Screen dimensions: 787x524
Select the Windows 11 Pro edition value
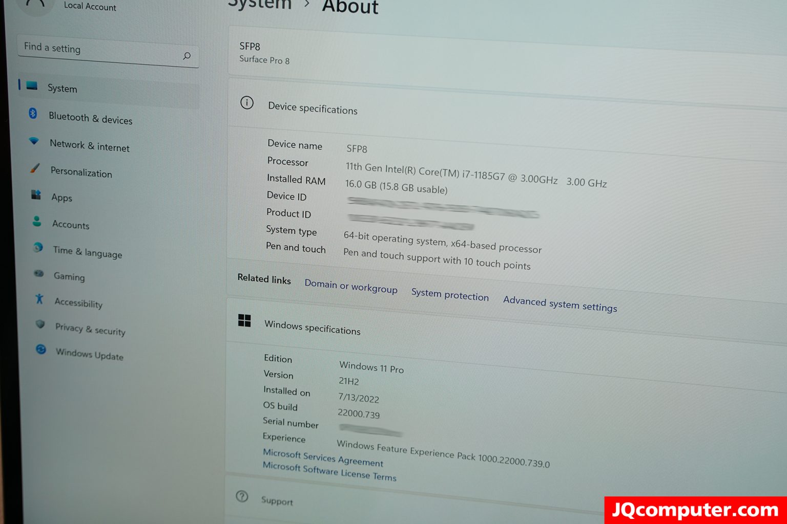[x=371, y=367]
